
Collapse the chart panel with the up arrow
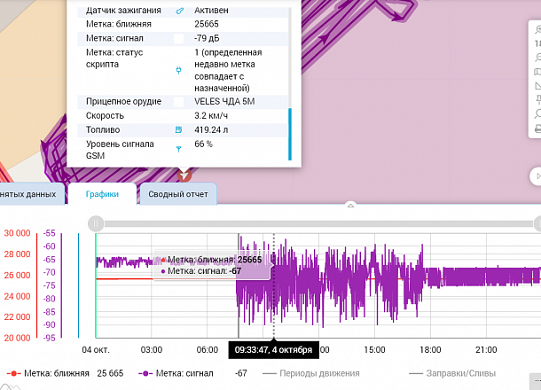point(350,205)
